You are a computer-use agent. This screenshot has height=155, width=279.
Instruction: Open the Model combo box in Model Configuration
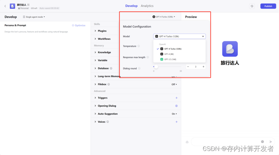pos(179,36)
